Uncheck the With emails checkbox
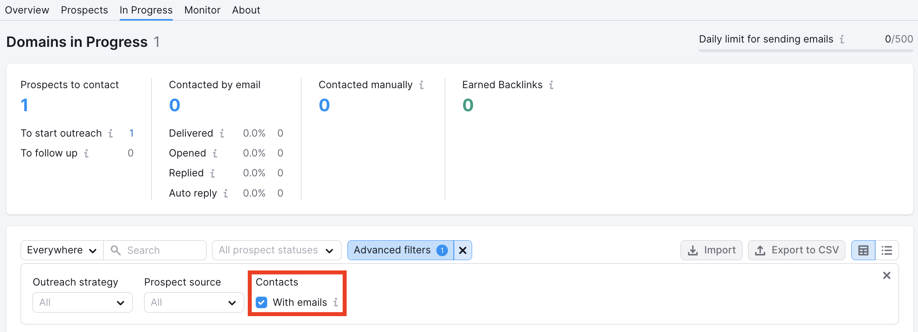918x332 pixels. [262, 303]
